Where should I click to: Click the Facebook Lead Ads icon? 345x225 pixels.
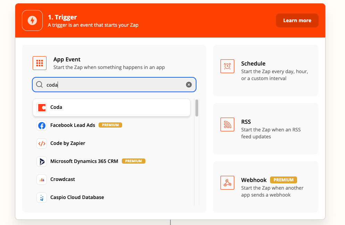click(x=42, y=126)
